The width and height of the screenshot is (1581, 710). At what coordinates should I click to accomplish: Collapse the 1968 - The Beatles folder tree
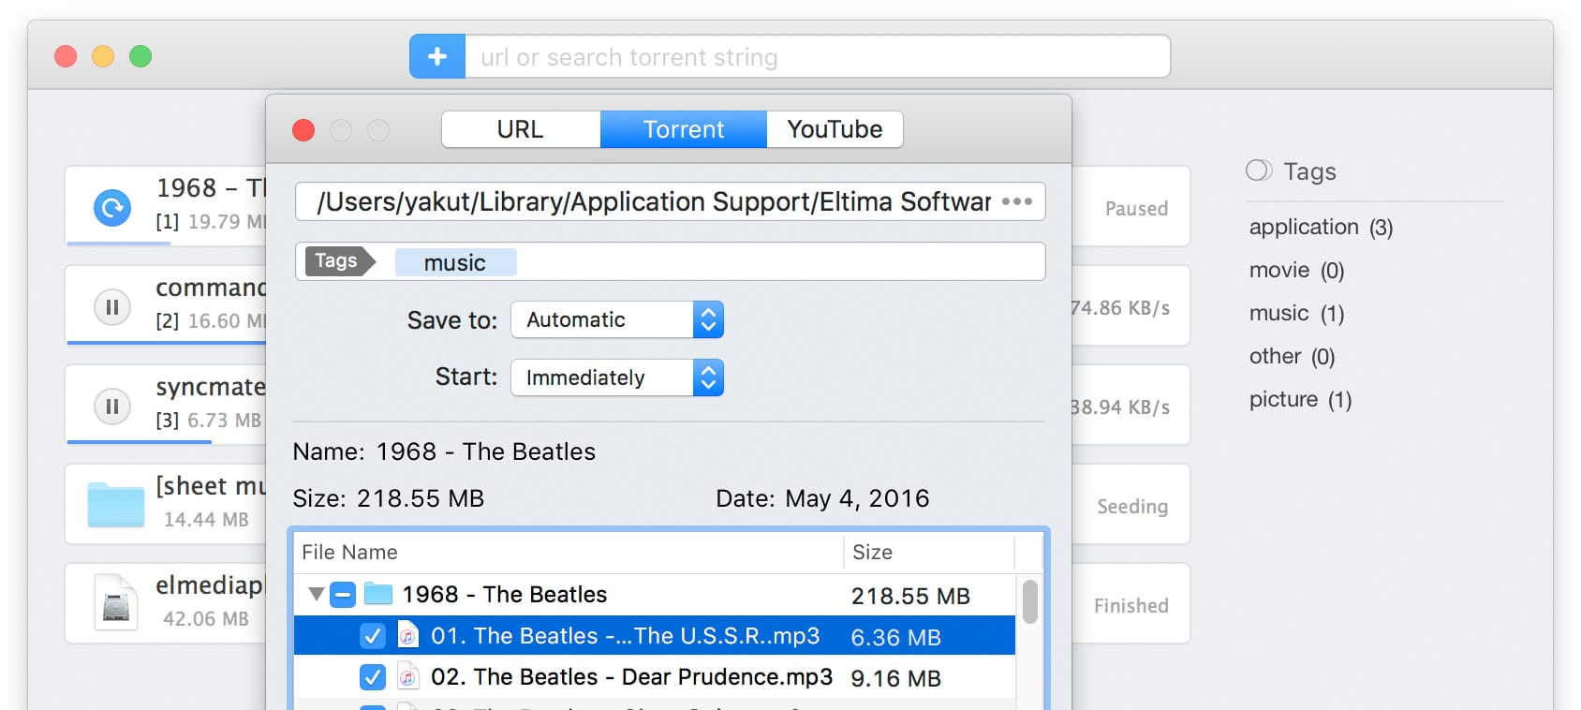(316, 594)
